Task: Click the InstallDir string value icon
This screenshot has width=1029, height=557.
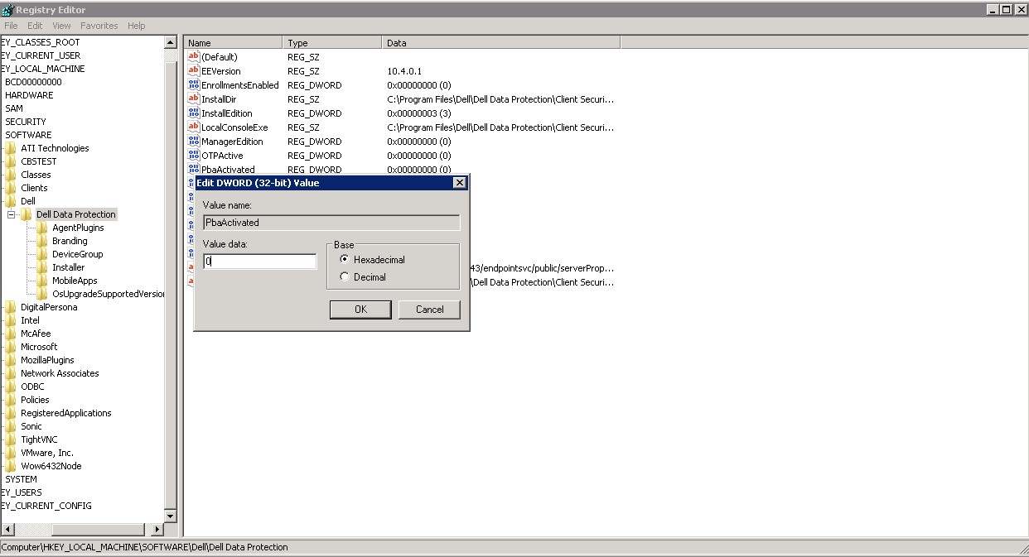Action: [194, 99]
